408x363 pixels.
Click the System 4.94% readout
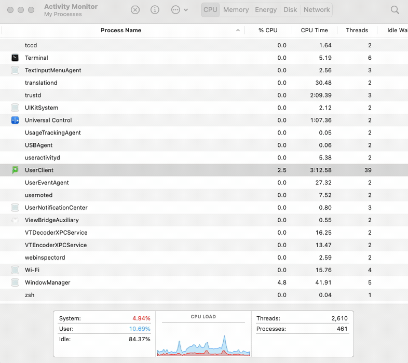click(x=141, y=318)
